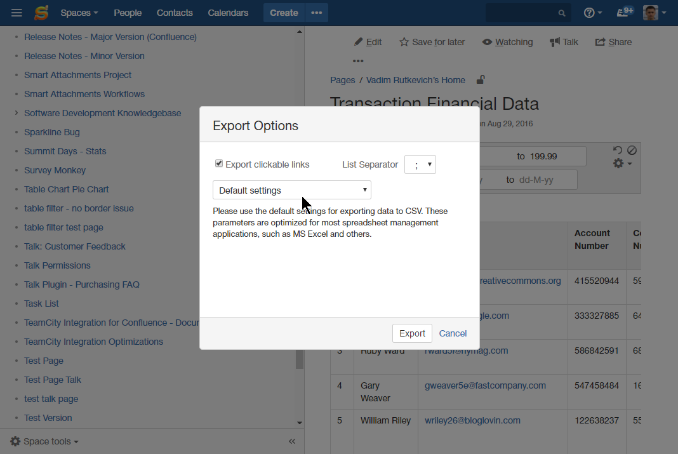Image resolution: width=678 pixels, height=454 pixels.
Task: Open the List Separator dropdown
Action: [420, 164]
